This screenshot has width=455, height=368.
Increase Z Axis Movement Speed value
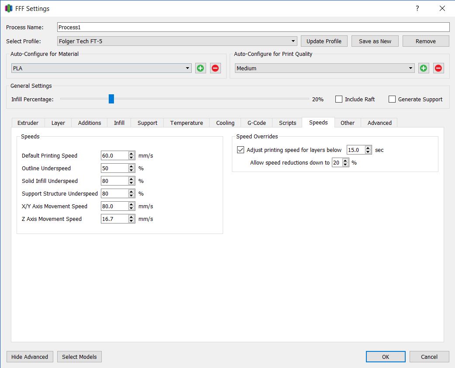[131, 217]
